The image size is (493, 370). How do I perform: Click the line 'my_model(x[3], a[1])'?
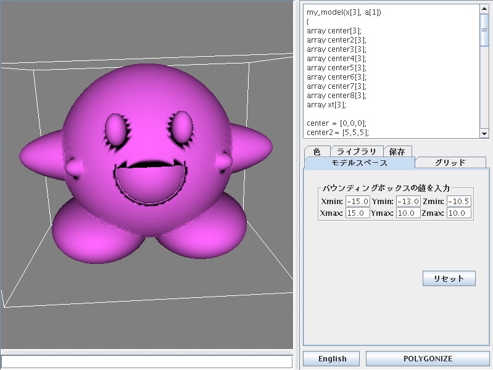[x=344, y=12]
